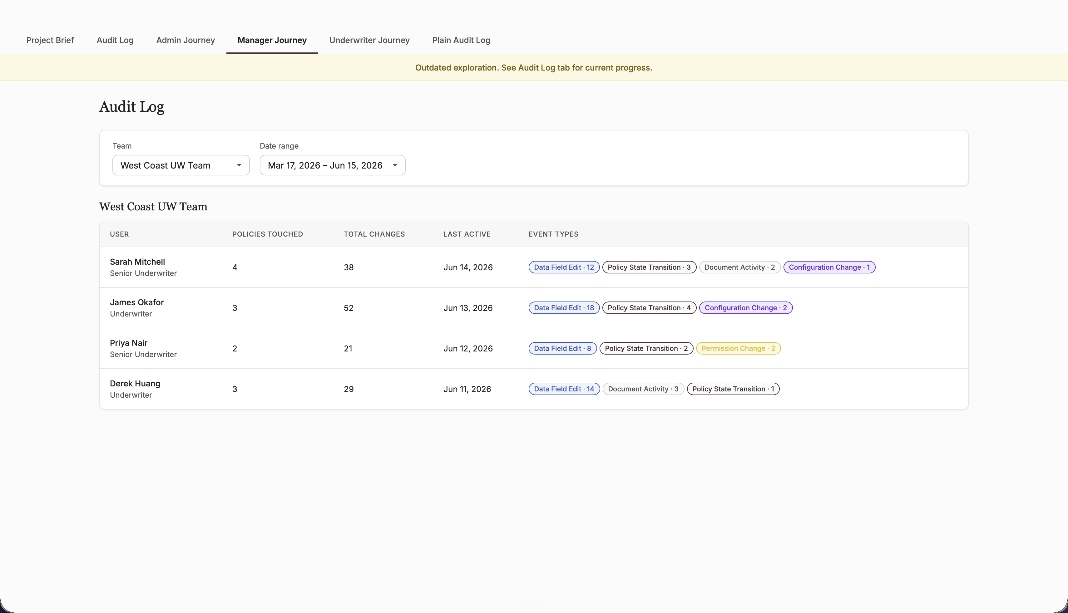Screen dimensions: 1068x613
Task: Click the Team dropdown arrow icon
Action: click(239, 165)
